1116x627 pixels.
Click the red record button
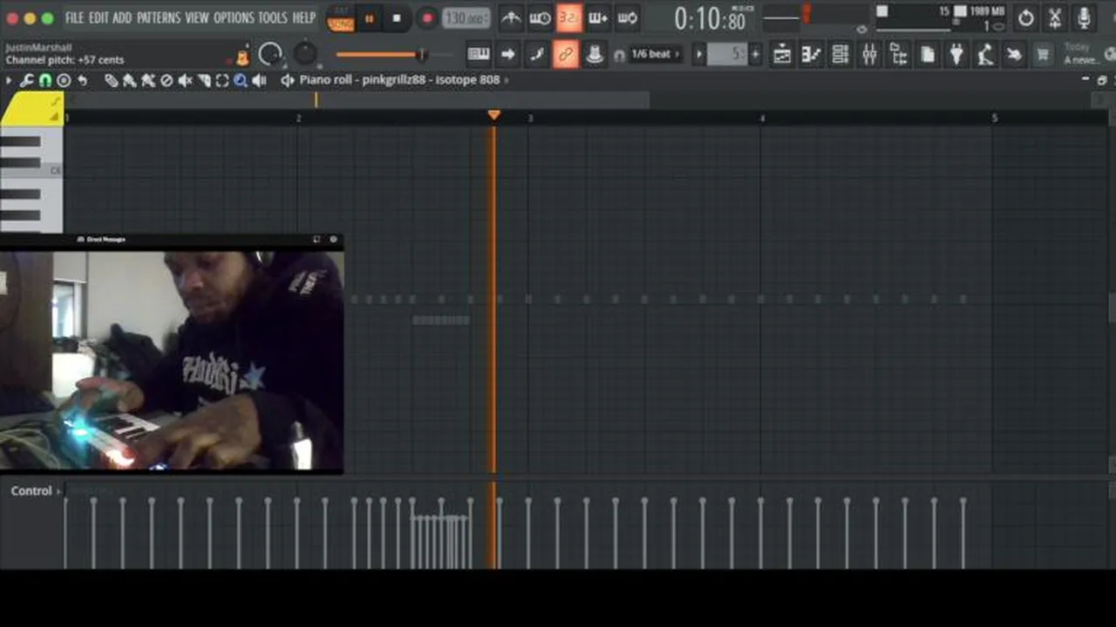(x=427, y=18)
